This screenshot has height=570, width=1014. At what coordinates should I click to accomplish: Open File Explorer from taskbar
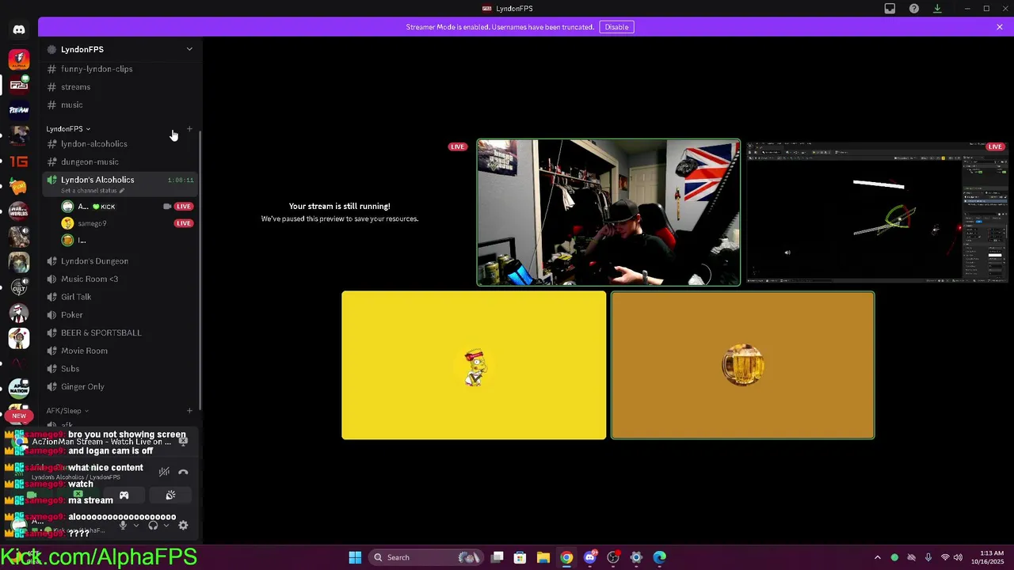pyautogui.click(x=543, y=557)
